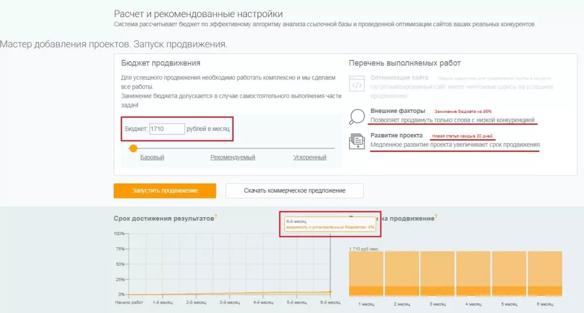This screenshot has height=313, width=584.
Task: Click 'Перечень выполняемых работ' heading
Action: click(x=405, y=63)
